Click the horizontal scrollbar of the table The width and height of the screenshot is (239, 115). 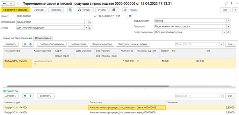(x=88, y=86)
